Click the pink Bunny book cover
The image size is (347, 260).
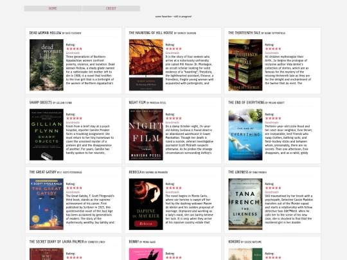146,254
